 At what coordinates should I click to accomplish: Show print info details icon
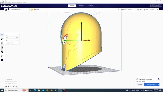tap(158, 79)
